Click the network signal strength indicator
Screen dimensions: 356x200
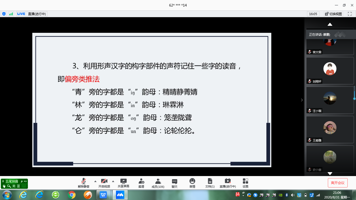tap(11, 14)
